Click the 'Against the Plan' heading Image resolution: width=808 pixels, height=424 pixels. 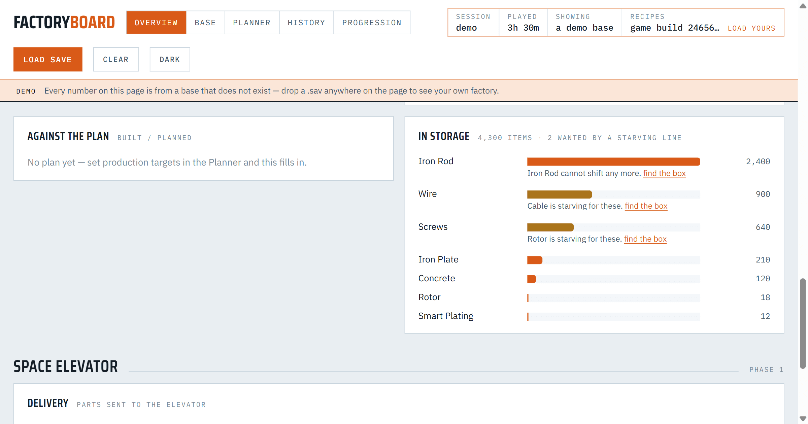point(68,136)
